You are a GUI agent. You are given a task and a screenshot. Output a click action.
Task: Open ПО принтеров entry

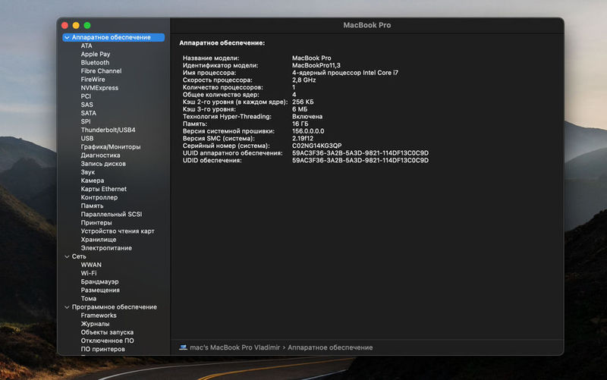pos(102,349)
